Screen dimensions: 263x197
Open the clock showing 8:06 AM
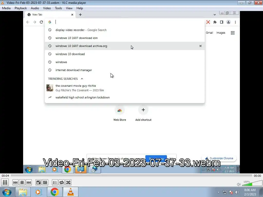click(250, 192)
